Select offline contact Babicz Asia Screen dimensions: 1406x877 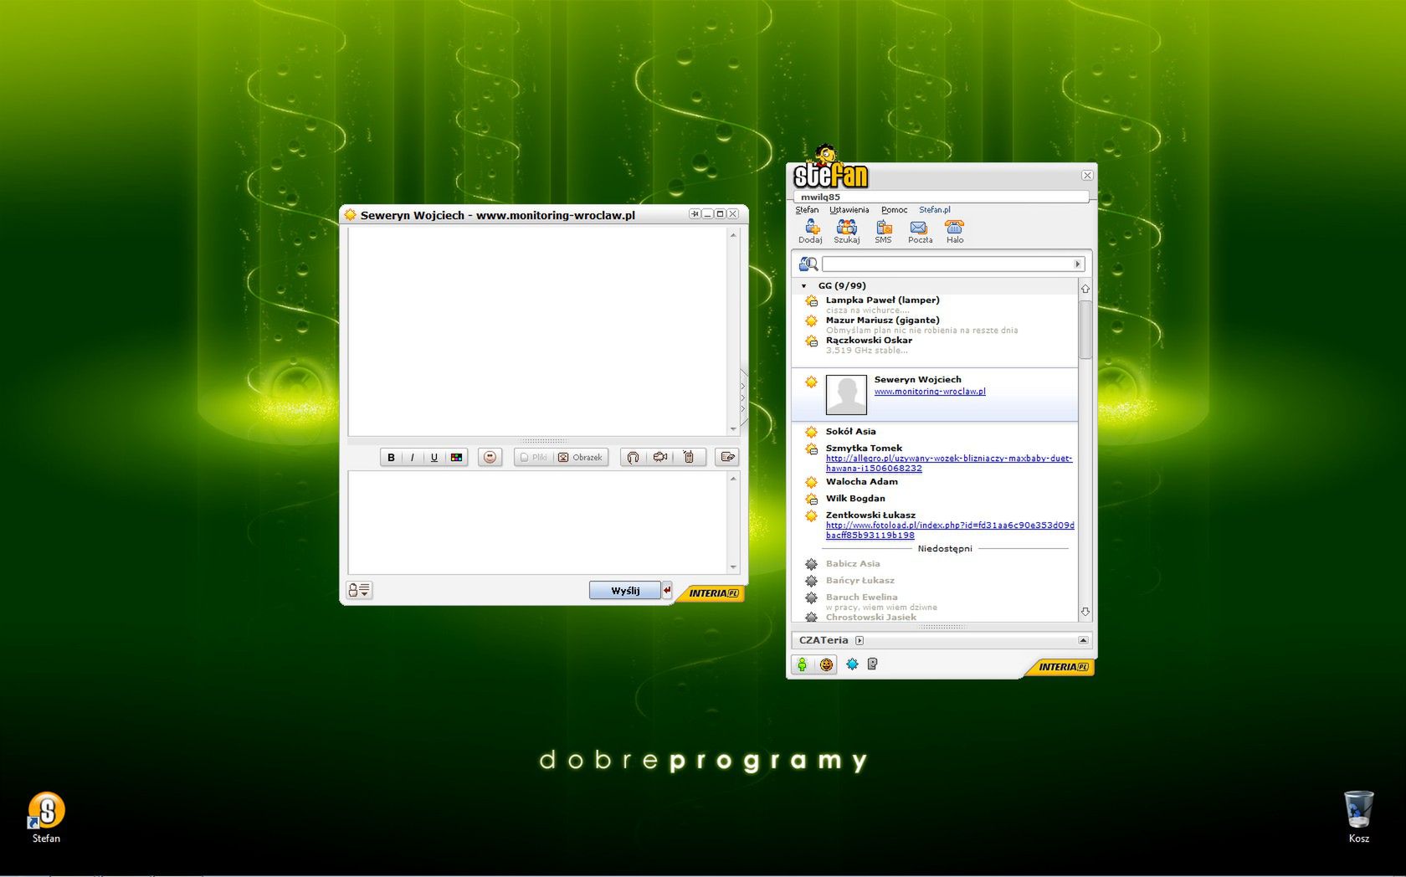[853, 564]
